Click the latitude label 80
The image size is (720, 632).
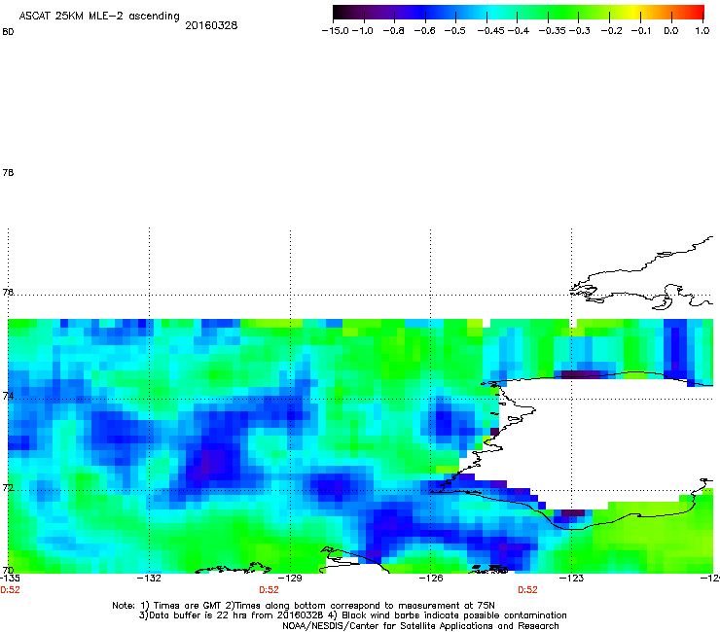8,32
